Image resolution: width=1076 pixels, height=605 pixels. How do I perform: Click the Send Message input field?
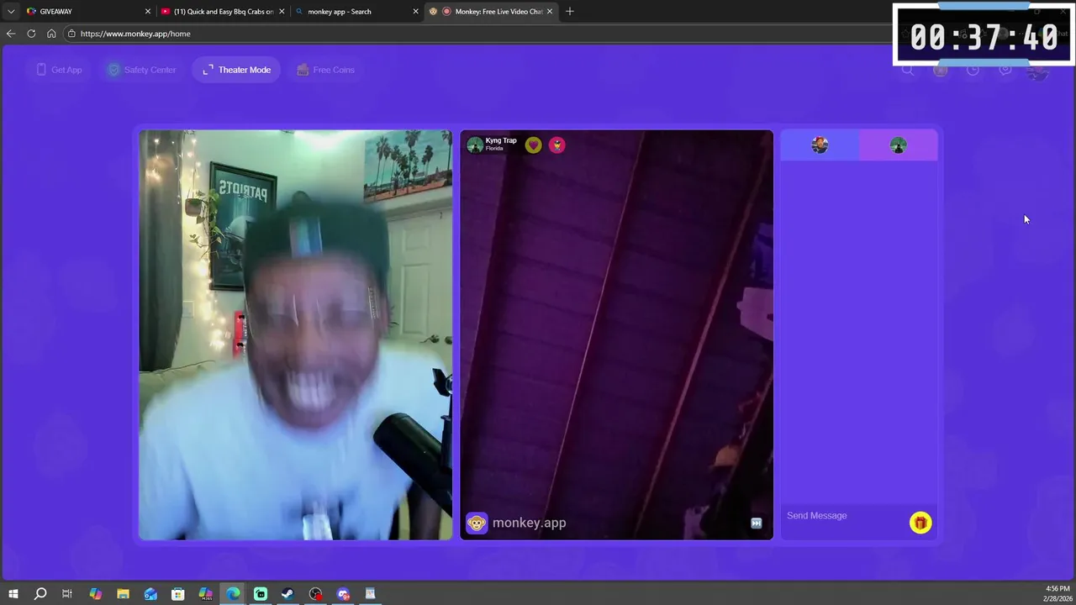[845, 515]
